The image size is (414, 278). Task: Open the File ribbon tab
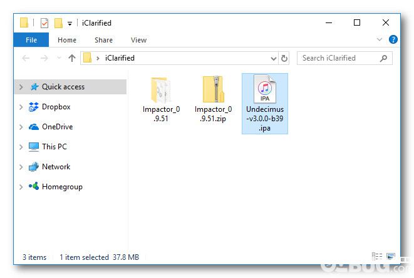click(31, 40)
